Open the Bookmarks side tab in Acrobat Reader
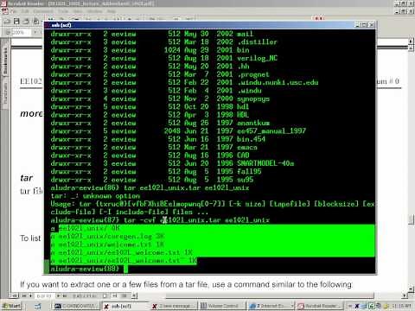 [x=5, y=61]
